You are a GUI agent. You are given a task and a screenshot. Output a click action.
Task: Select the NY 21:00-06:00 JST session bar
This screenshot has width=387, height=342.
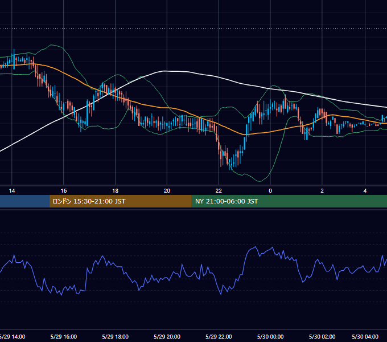(x=289, y=201)
